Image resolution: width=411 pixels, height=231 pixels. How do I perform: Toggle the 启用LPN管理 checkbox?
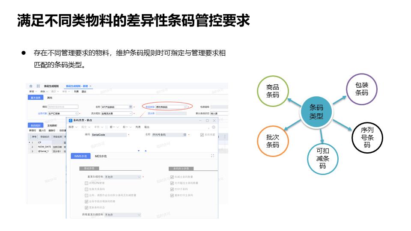coord(86,183)
